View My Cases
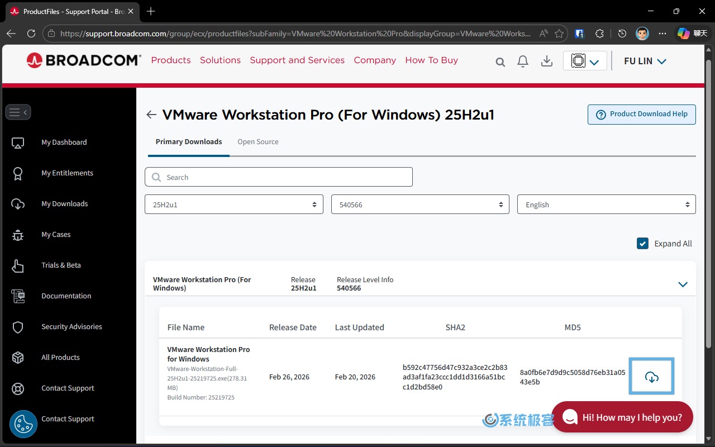 (55, 234)
